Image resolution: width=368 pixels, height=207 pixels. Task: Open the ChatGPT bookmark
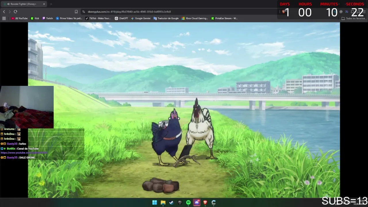pos(121,18)
